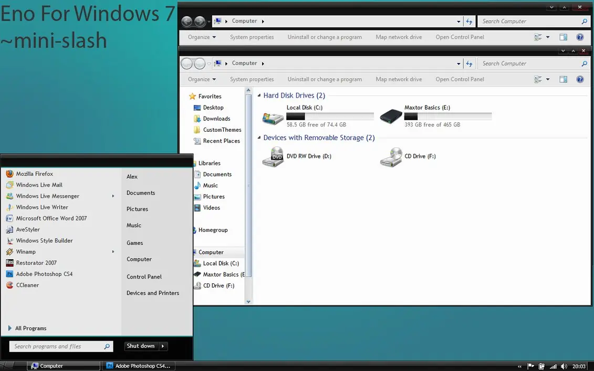The height and width of the screenshot is (371, 594).
Task: Click forward arrow in back Computer window
Action: click(200, 22)
